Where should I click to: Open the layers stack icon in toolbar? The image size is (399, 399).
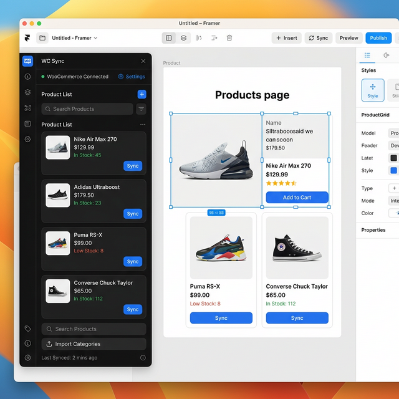tap(183, 38)
